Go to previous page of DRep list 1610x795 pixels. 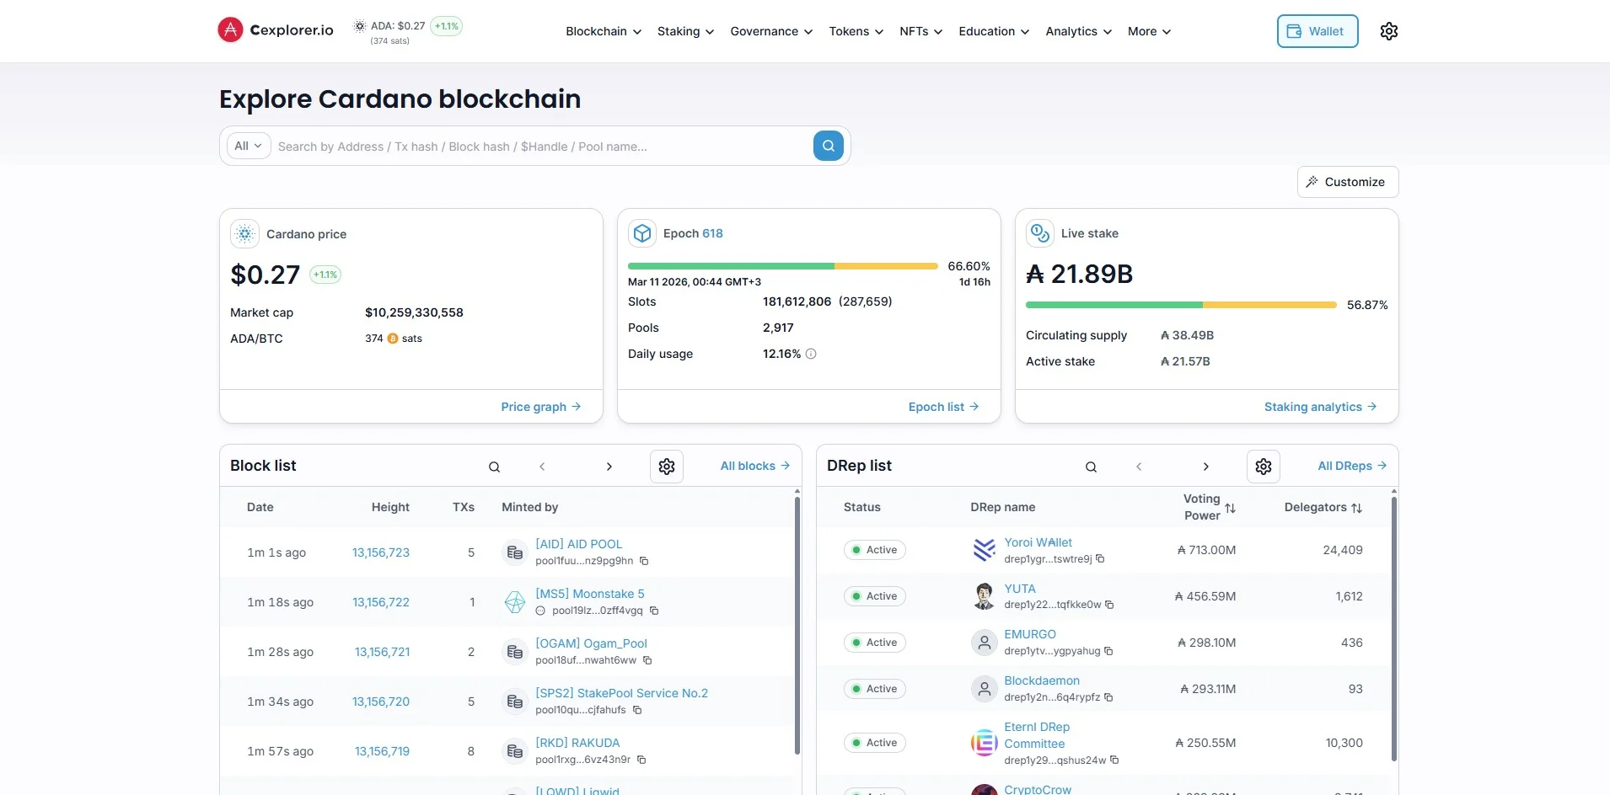(1139, 467)
